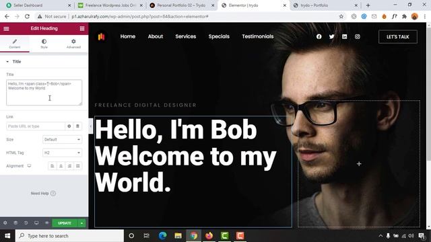431x242 pixels.
Task: Open the HTML Tag dropdown
Action: [x=62, y=153]
